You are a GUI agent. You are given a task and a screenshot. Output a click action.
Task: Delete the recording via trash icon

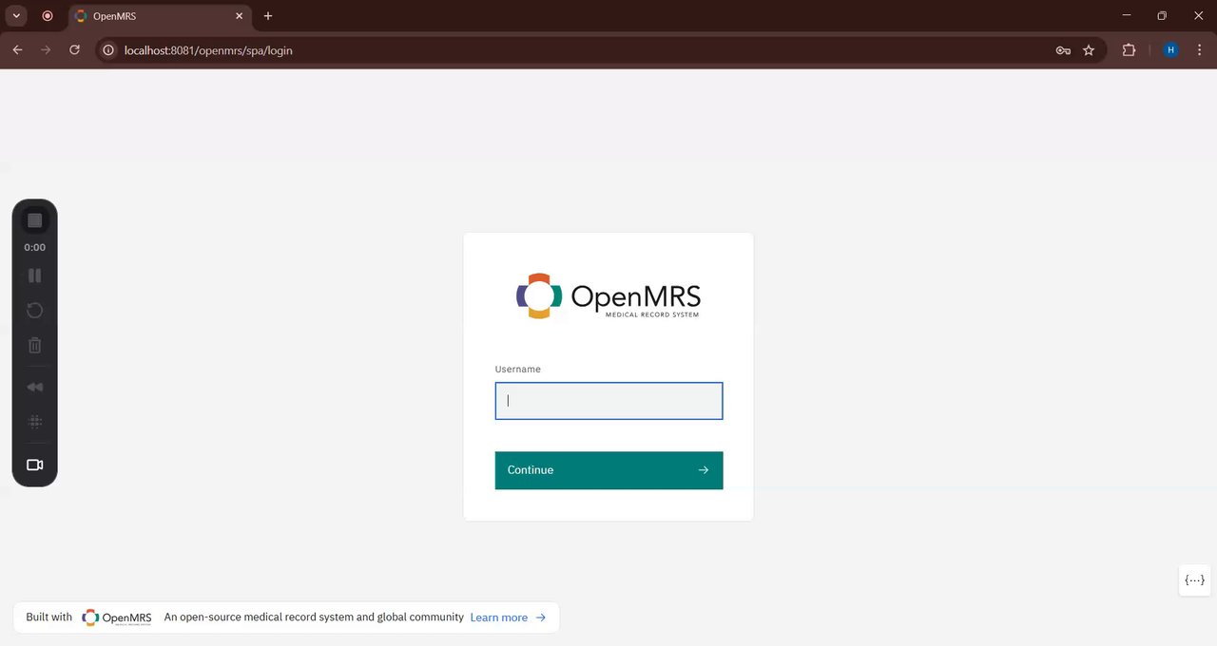[x=35, y=346]
